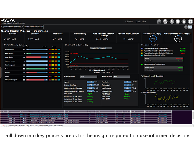
Task: Click 'Displaying 1 to 5 of 7 alarms' status
Action: (x=17, y=126)
